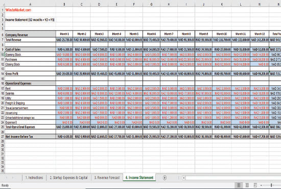Select the 4. Income Statement tab
This screenshot has width=281, height=189.
[139, 178]
